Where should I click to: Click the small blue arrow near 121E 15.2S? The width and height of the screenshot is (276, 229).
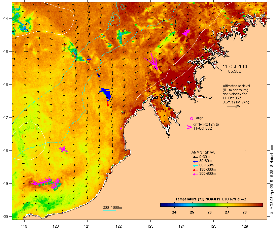(x=89, y=59)
